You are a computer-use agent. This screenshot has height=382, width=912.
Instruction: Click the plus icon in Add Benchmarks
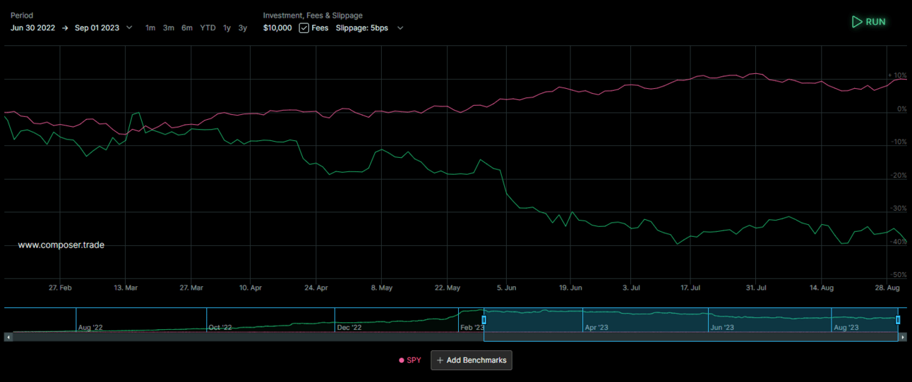pos(440,360)
